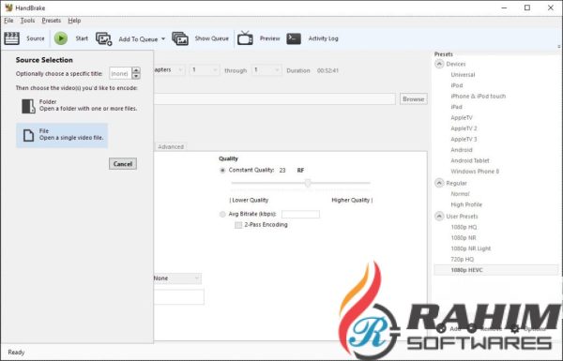This screenshot has width=563, height=361.
Task: Select the 720p HQ user preset
Action: pos(462,260)
